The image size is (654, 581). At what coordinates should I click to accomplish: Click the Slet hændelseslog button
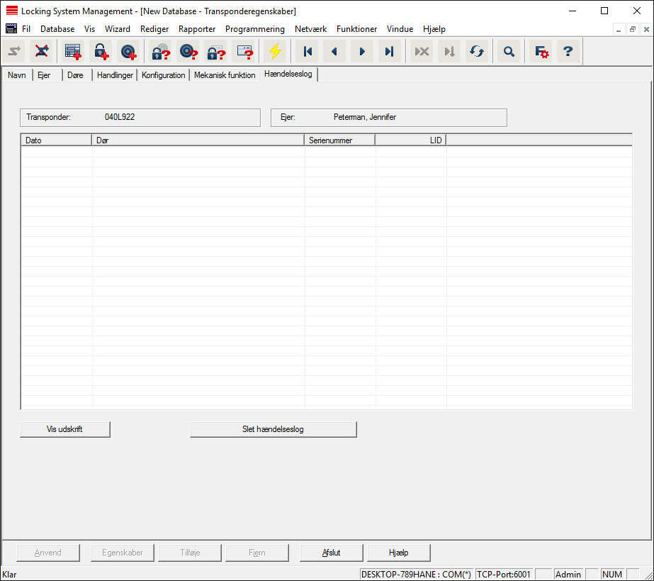coord(273,429)
